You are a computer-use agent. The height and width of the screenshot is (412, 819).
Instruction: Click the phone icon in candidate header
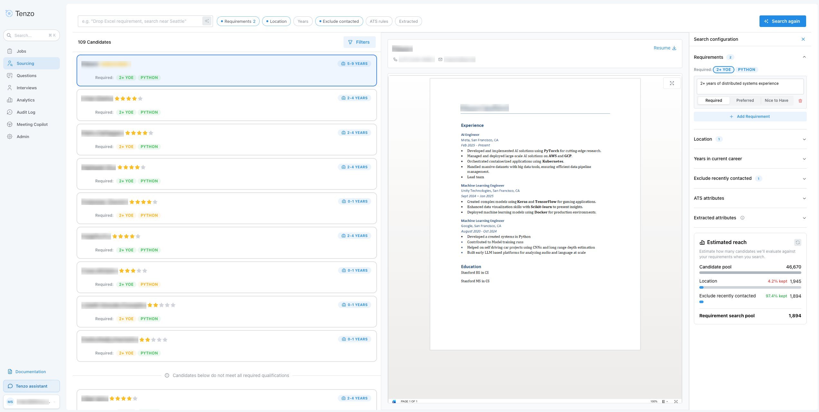tap(395, 59)
